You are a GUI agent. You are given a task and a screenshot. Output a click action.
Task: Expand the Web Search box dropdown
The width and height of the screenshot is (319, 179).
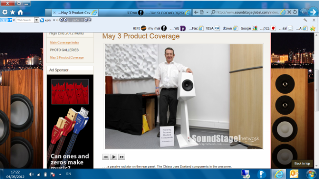(x=36, y=20)
